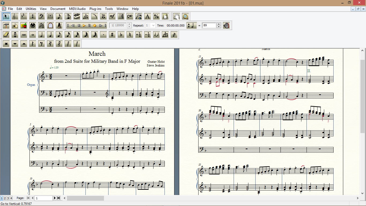Screen dimensions: 366x206
Task: Open the tempo note-duration selector
Action: coord(192,25)
